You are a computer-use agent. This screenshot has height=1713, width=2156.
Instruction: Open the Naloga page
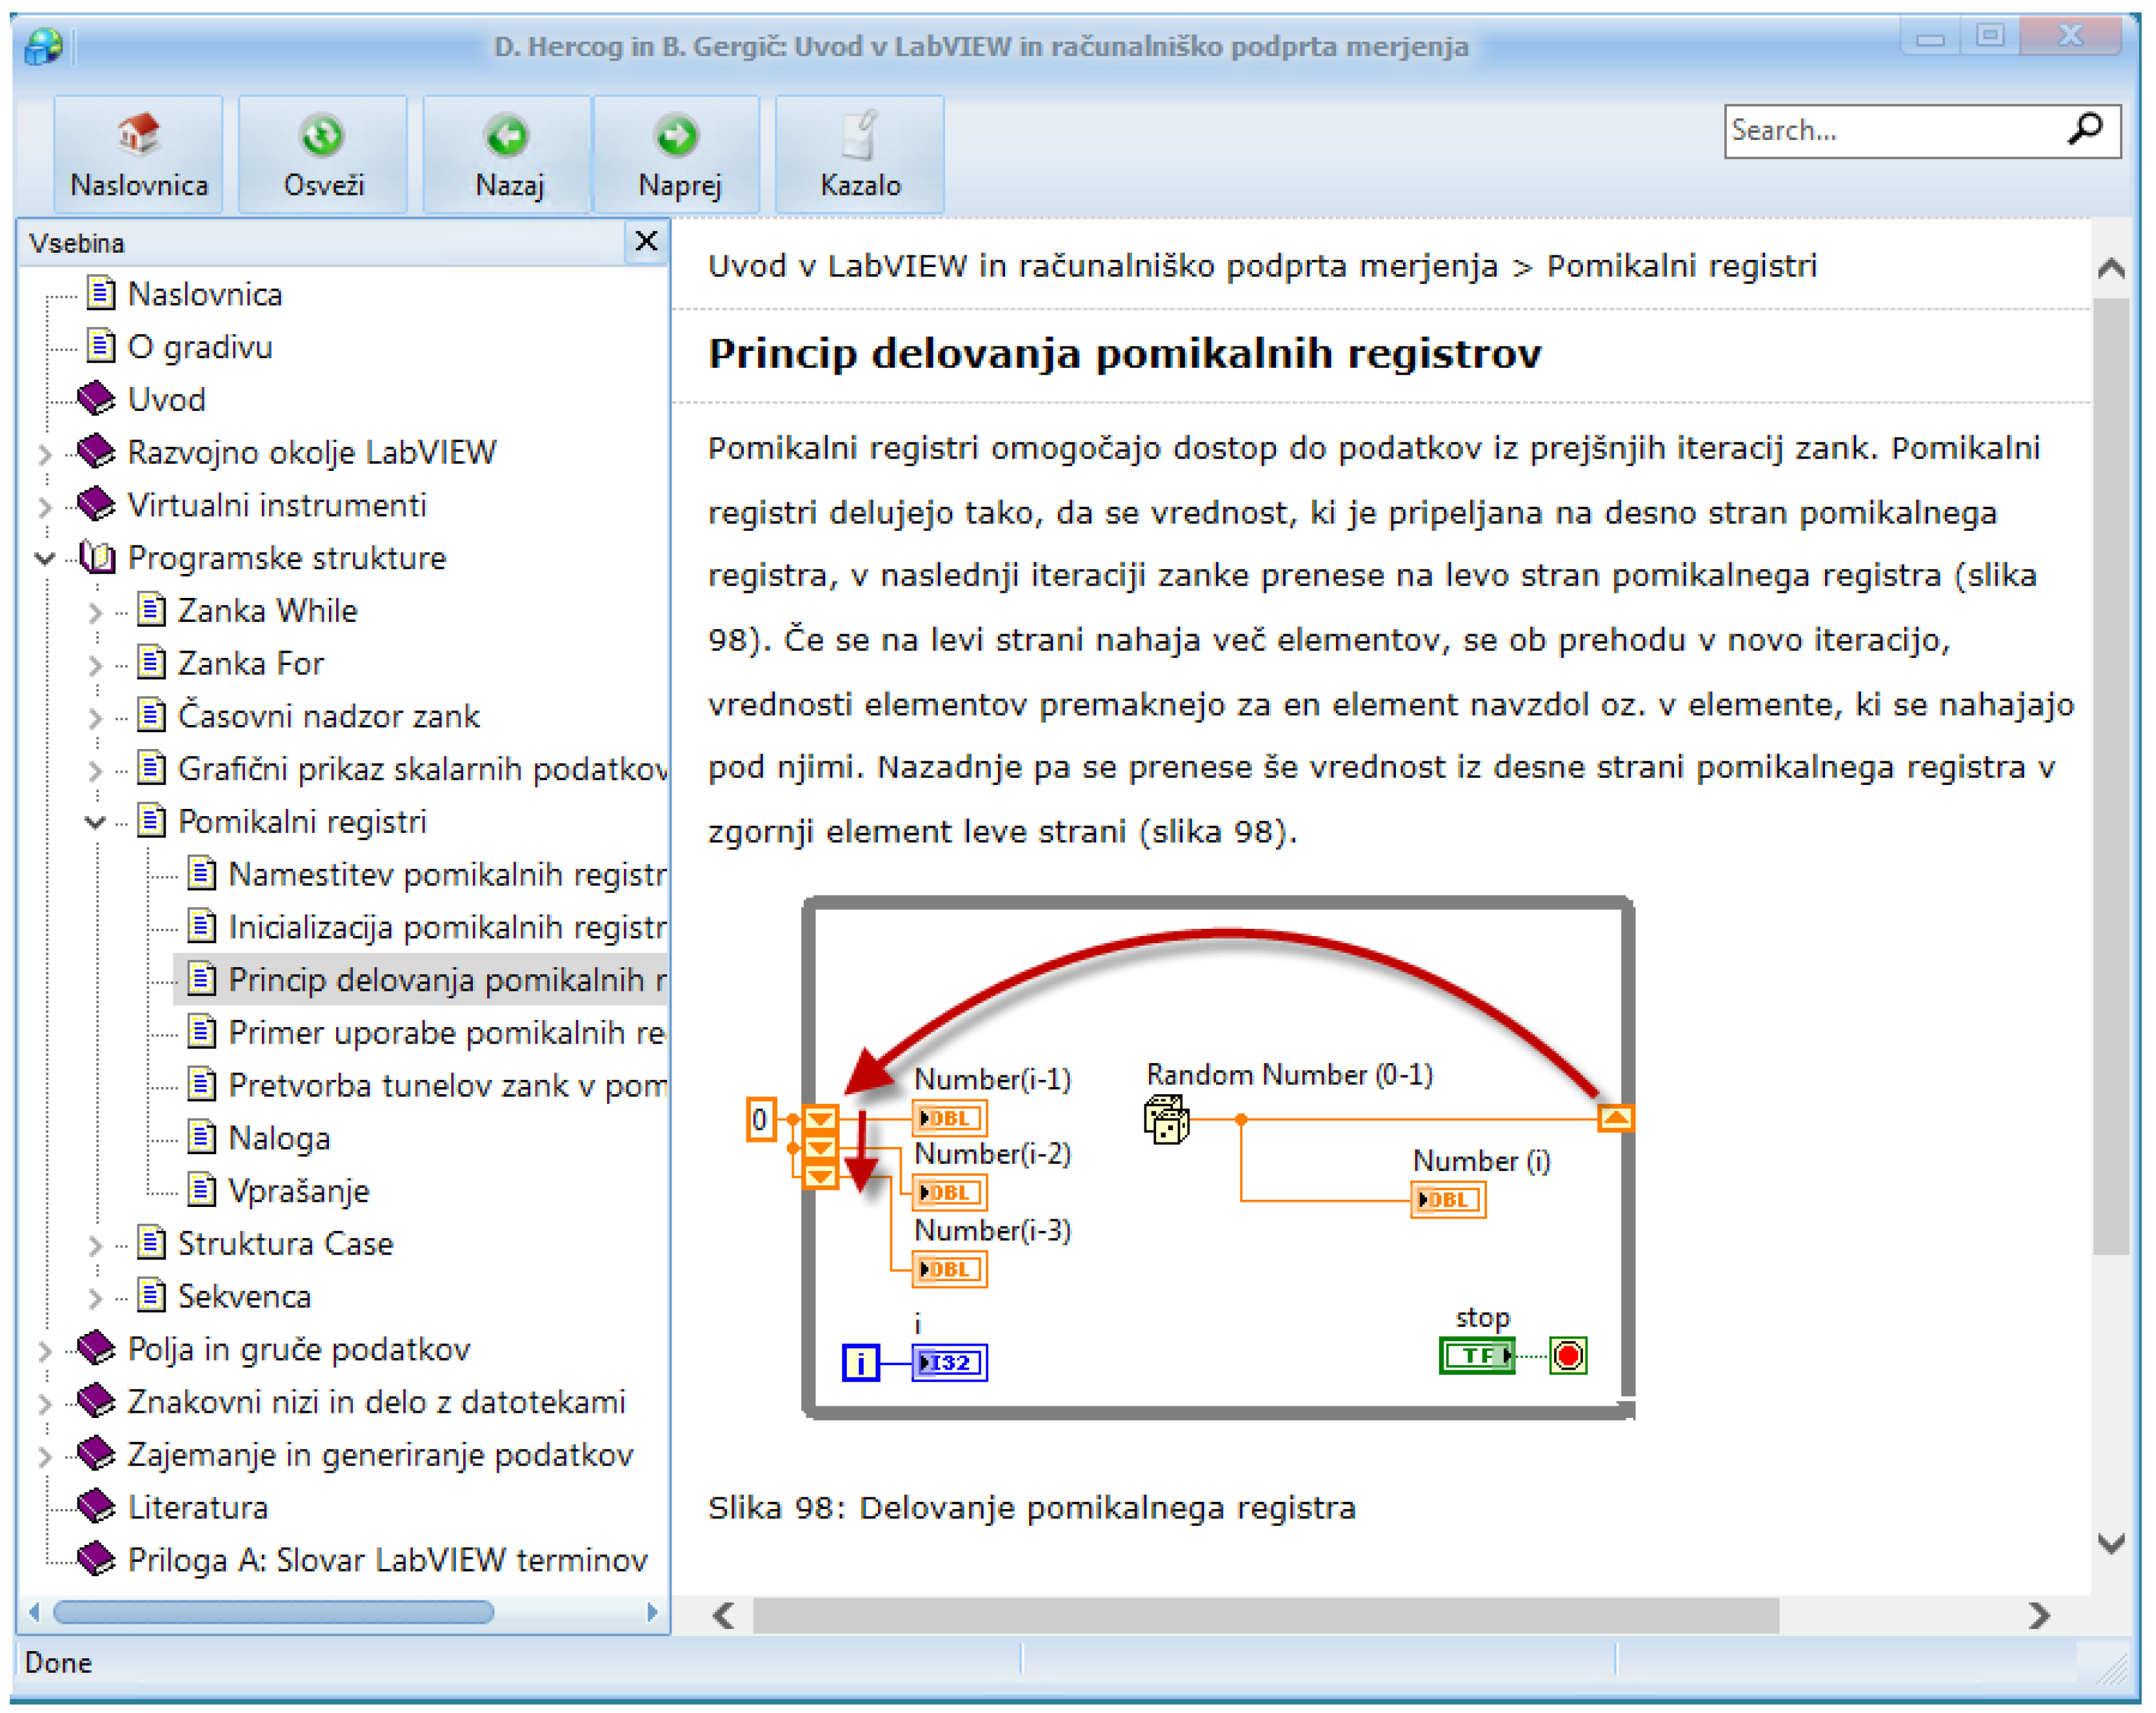(x=279, y=1139)
